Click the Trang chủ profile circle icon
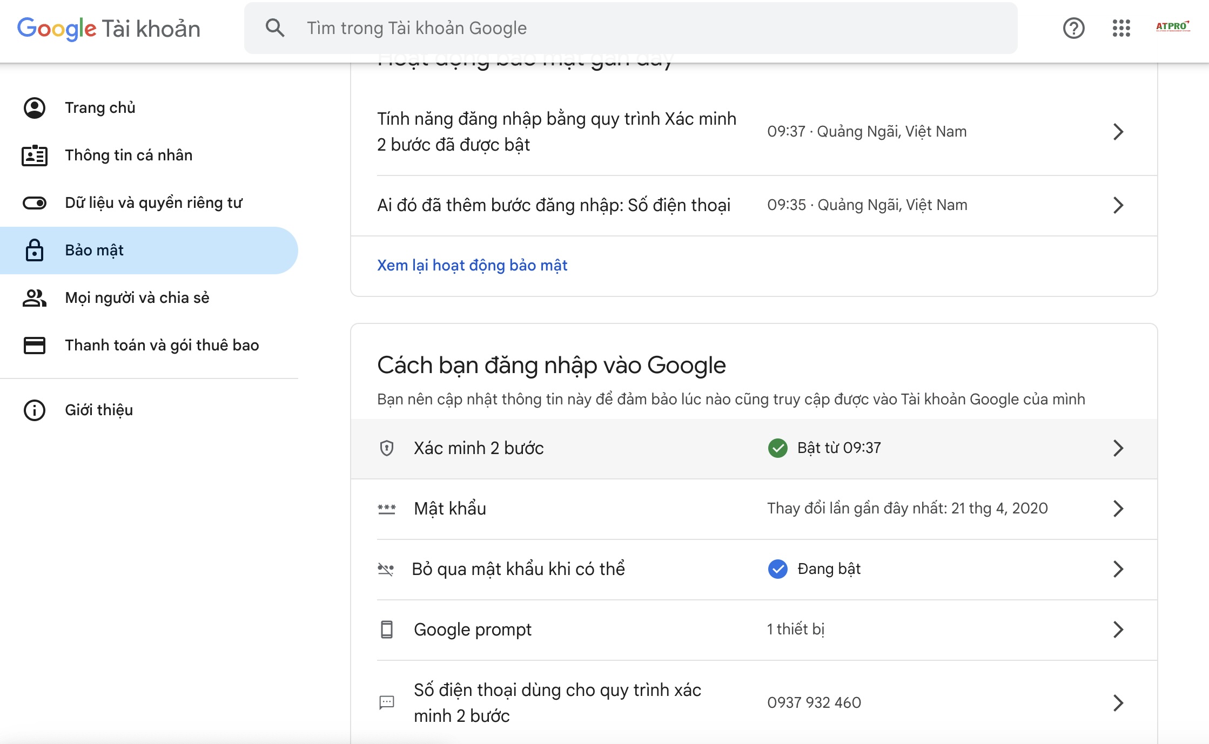This screenshot has height=744, width=1209. click(x=35, y=108)
